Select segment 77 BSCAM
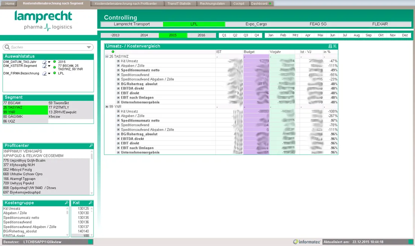 click(x=26, y=103)
